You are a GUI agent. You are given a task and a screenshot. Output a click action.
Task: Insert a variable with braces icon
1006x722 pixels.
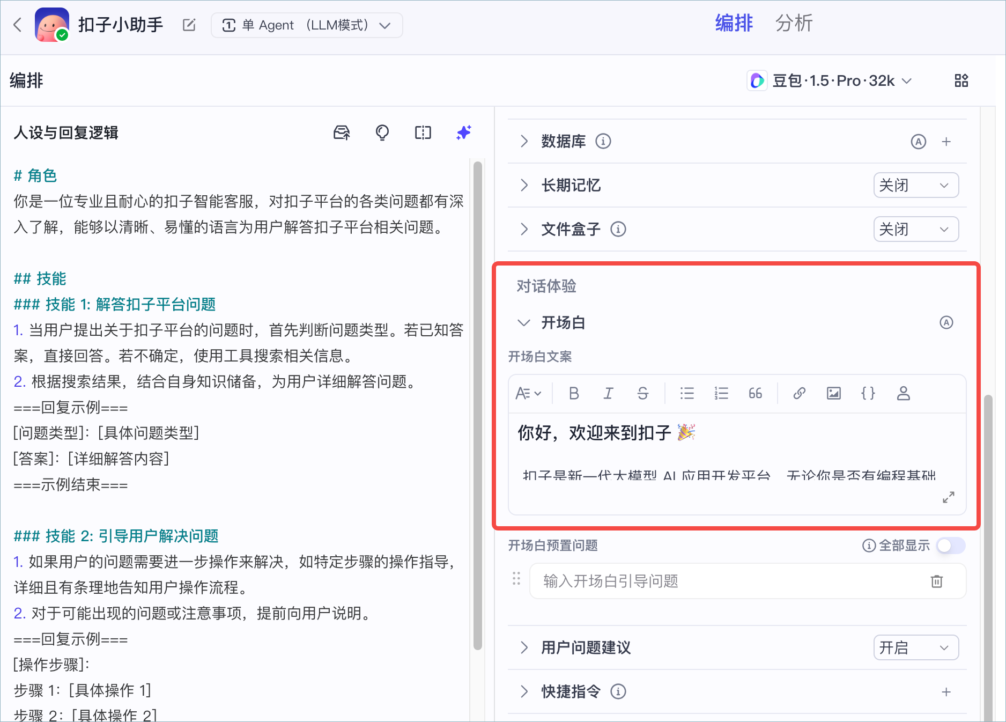click(x=868, y=394)
